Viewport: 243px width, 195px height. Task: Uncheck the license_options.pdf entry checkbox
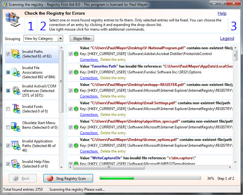[71, 145]
